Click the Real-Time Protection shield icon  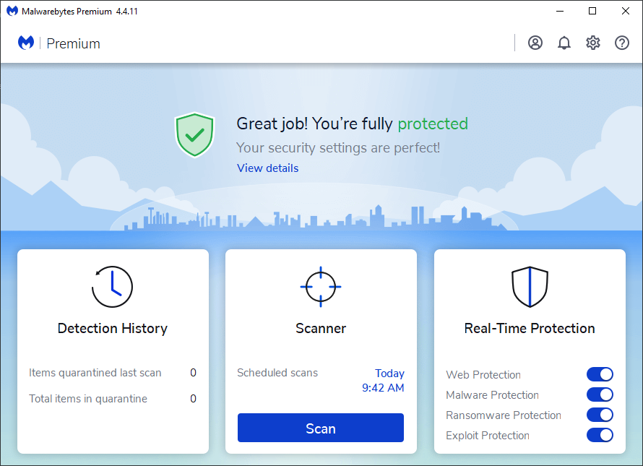530,287
